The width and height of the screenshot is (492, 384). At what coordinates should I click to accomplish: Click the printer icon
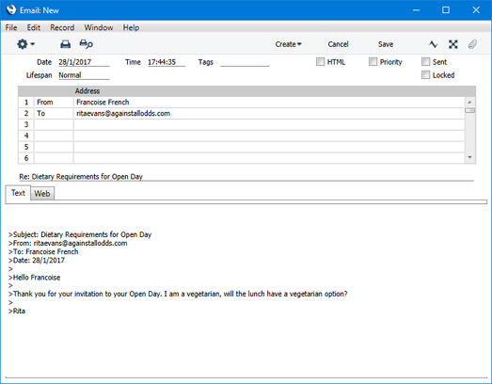click(x=65, y=44)
